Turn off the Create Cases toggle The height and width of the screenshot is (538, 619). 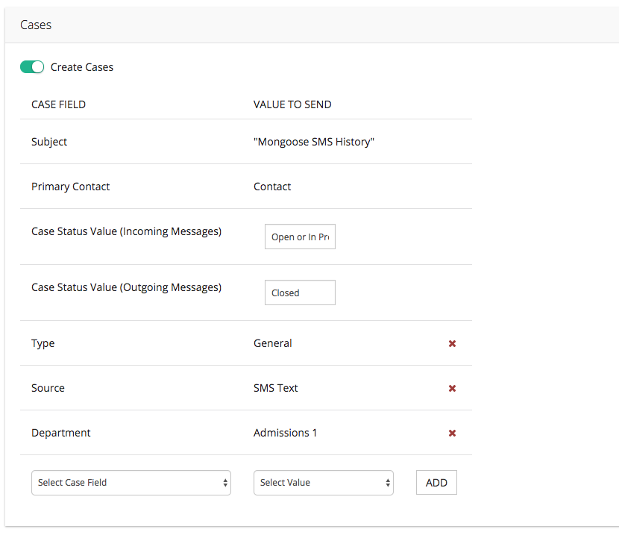(x=32, y=67)
